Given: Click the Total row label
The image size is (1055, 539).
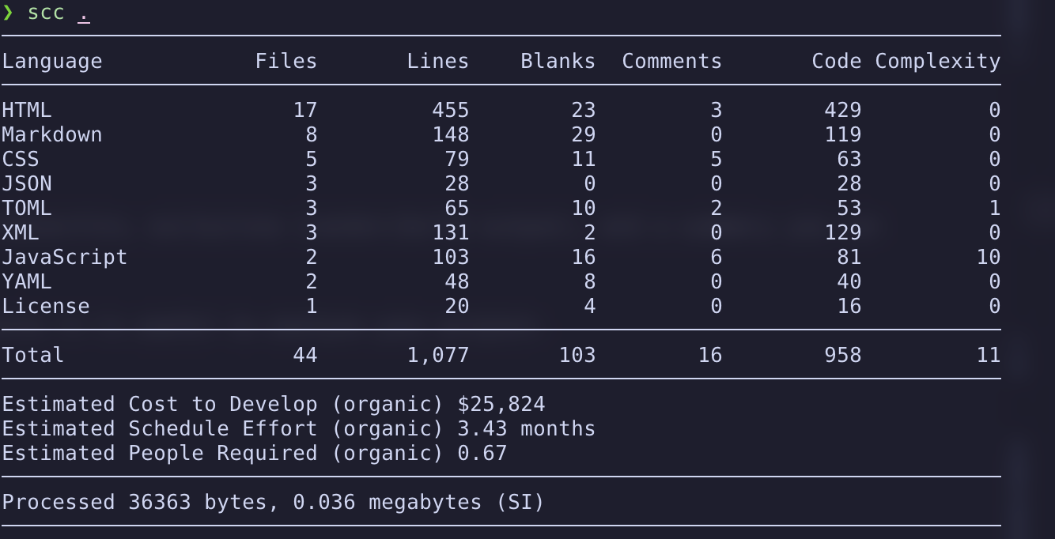Looking at the screenshot, I should point(33,355).
